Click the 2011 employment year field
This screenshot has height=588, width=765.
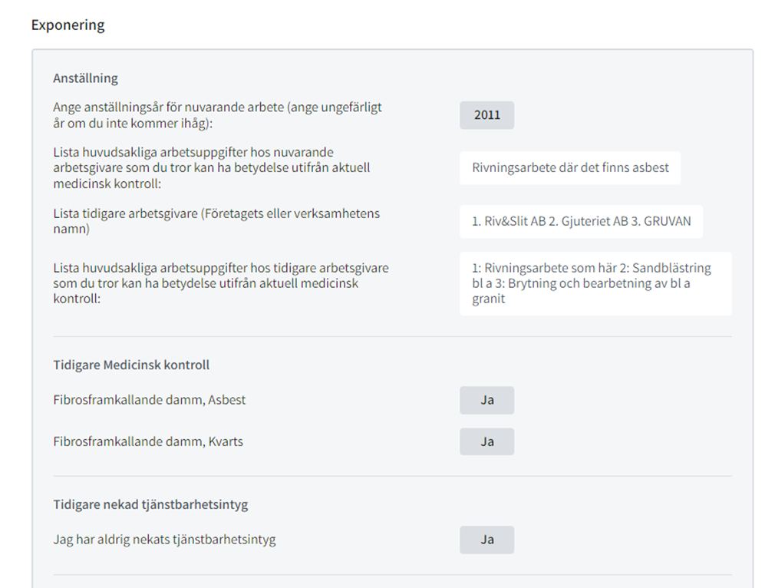click(x=486, y=115)
